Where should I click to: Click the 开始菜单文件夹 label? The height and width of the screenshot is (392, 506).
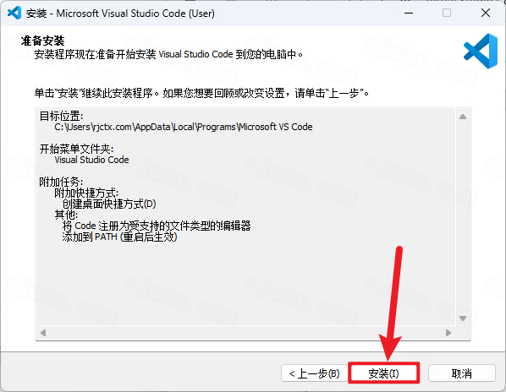click(x=76, y=149)
